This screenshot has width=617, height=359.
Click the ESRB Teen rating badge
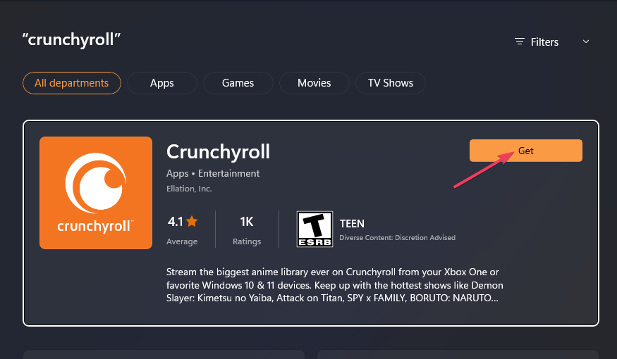point(314,229)
